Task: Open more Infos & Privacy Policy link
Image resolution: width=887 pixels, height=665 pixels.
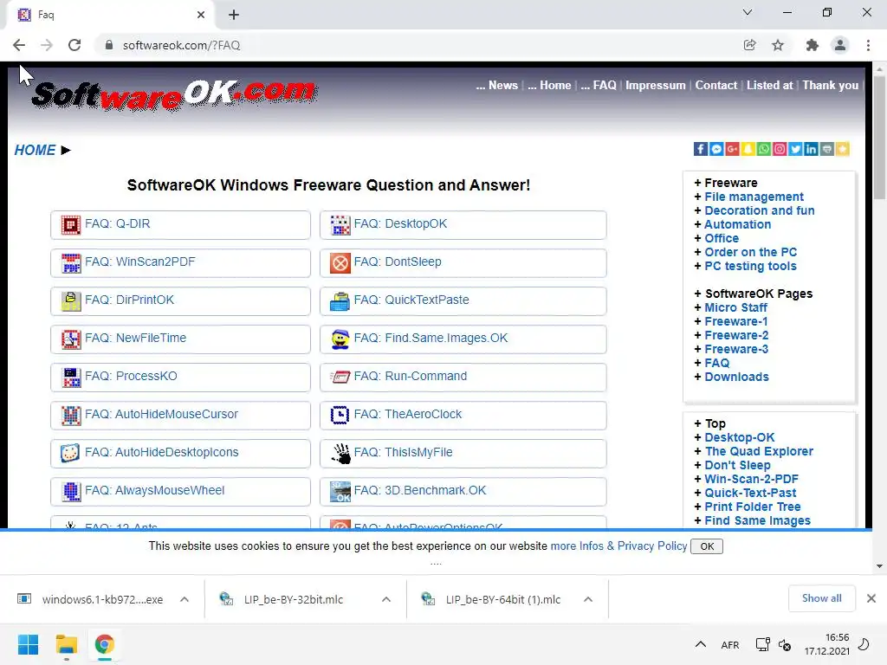Action: tap(618, 546)
